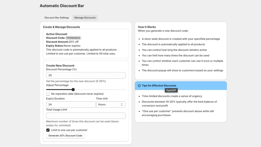
Task: Click the info icon beside Tips for Effective Discounts
Action: pos(139,86)
